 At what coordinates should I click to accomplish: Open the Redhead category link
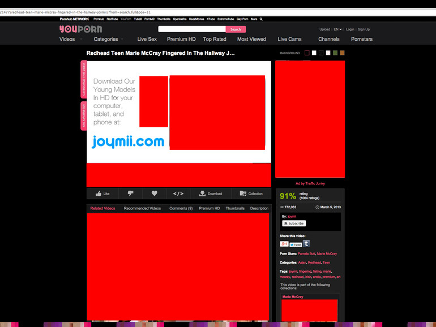pos(314,263)
